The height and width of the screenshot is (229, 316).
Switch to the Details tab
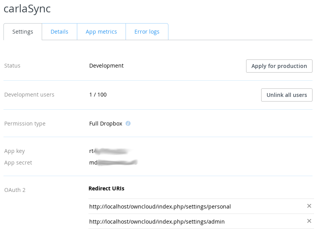[59, 31]
